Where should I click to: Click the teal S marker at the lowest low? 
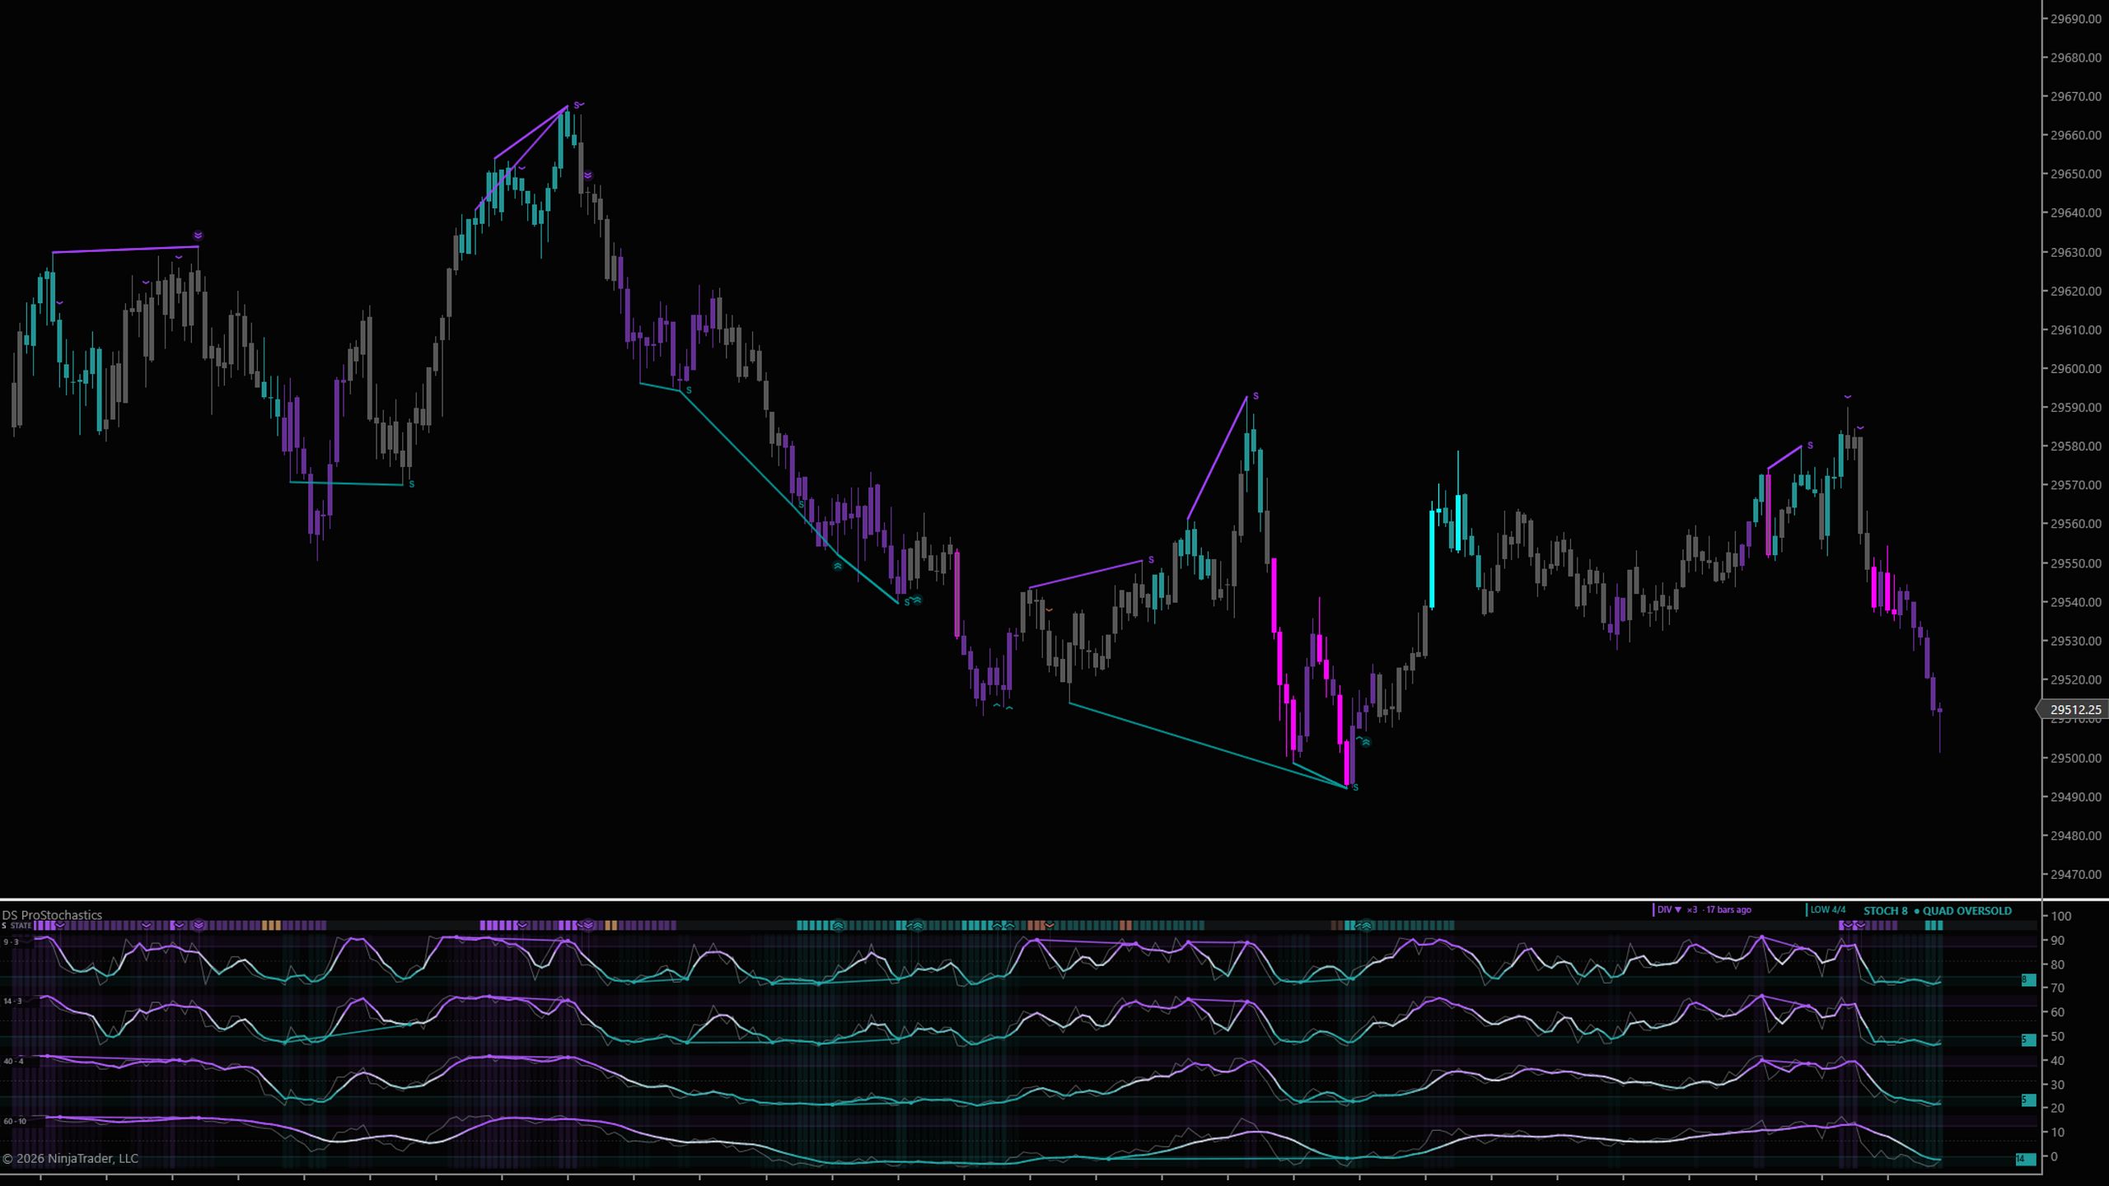[1355, 788]
